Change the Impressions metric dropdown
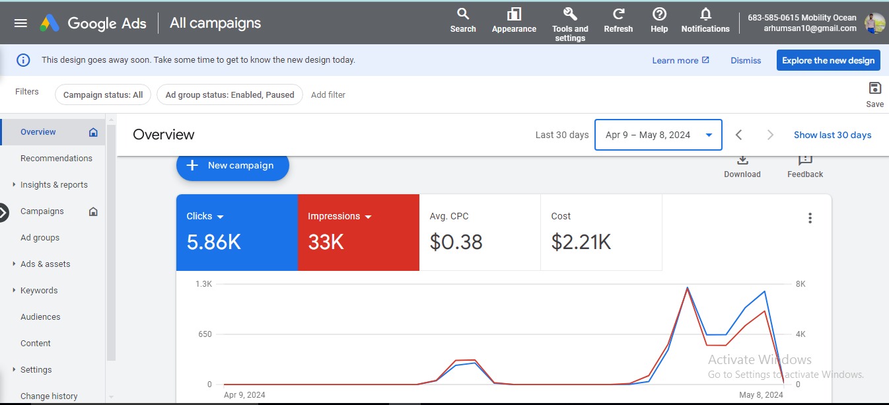The height and width of the screenshot is (405, 889). pos(369,217)
